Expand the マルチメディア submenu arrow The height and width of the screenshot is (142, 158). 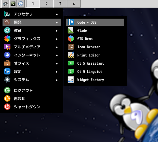(x=57, y=47)
